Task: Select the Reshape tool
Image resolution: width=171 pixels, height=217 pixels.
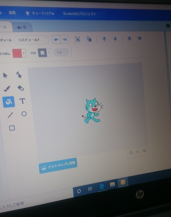Action: tap(19, 75)
